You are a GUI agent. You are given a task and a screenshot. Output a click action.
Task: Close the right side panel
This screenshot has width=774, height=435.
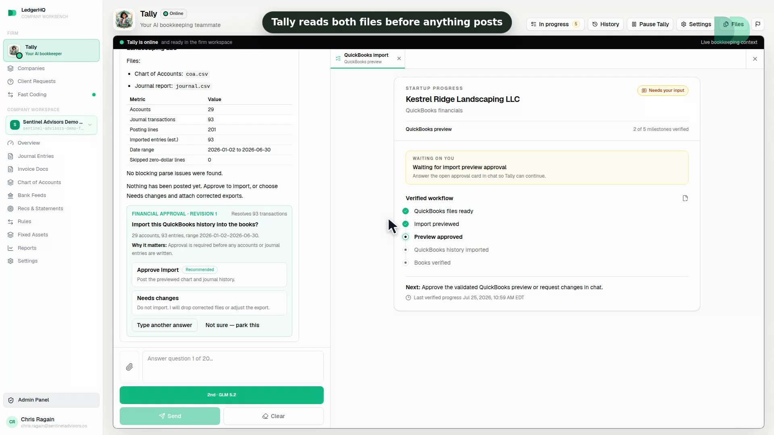[755, 59]
